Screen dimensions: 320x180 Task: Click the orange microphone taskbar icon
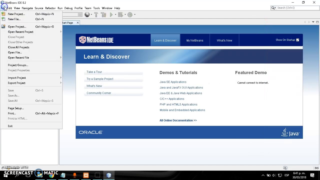[x=74, y=175]
